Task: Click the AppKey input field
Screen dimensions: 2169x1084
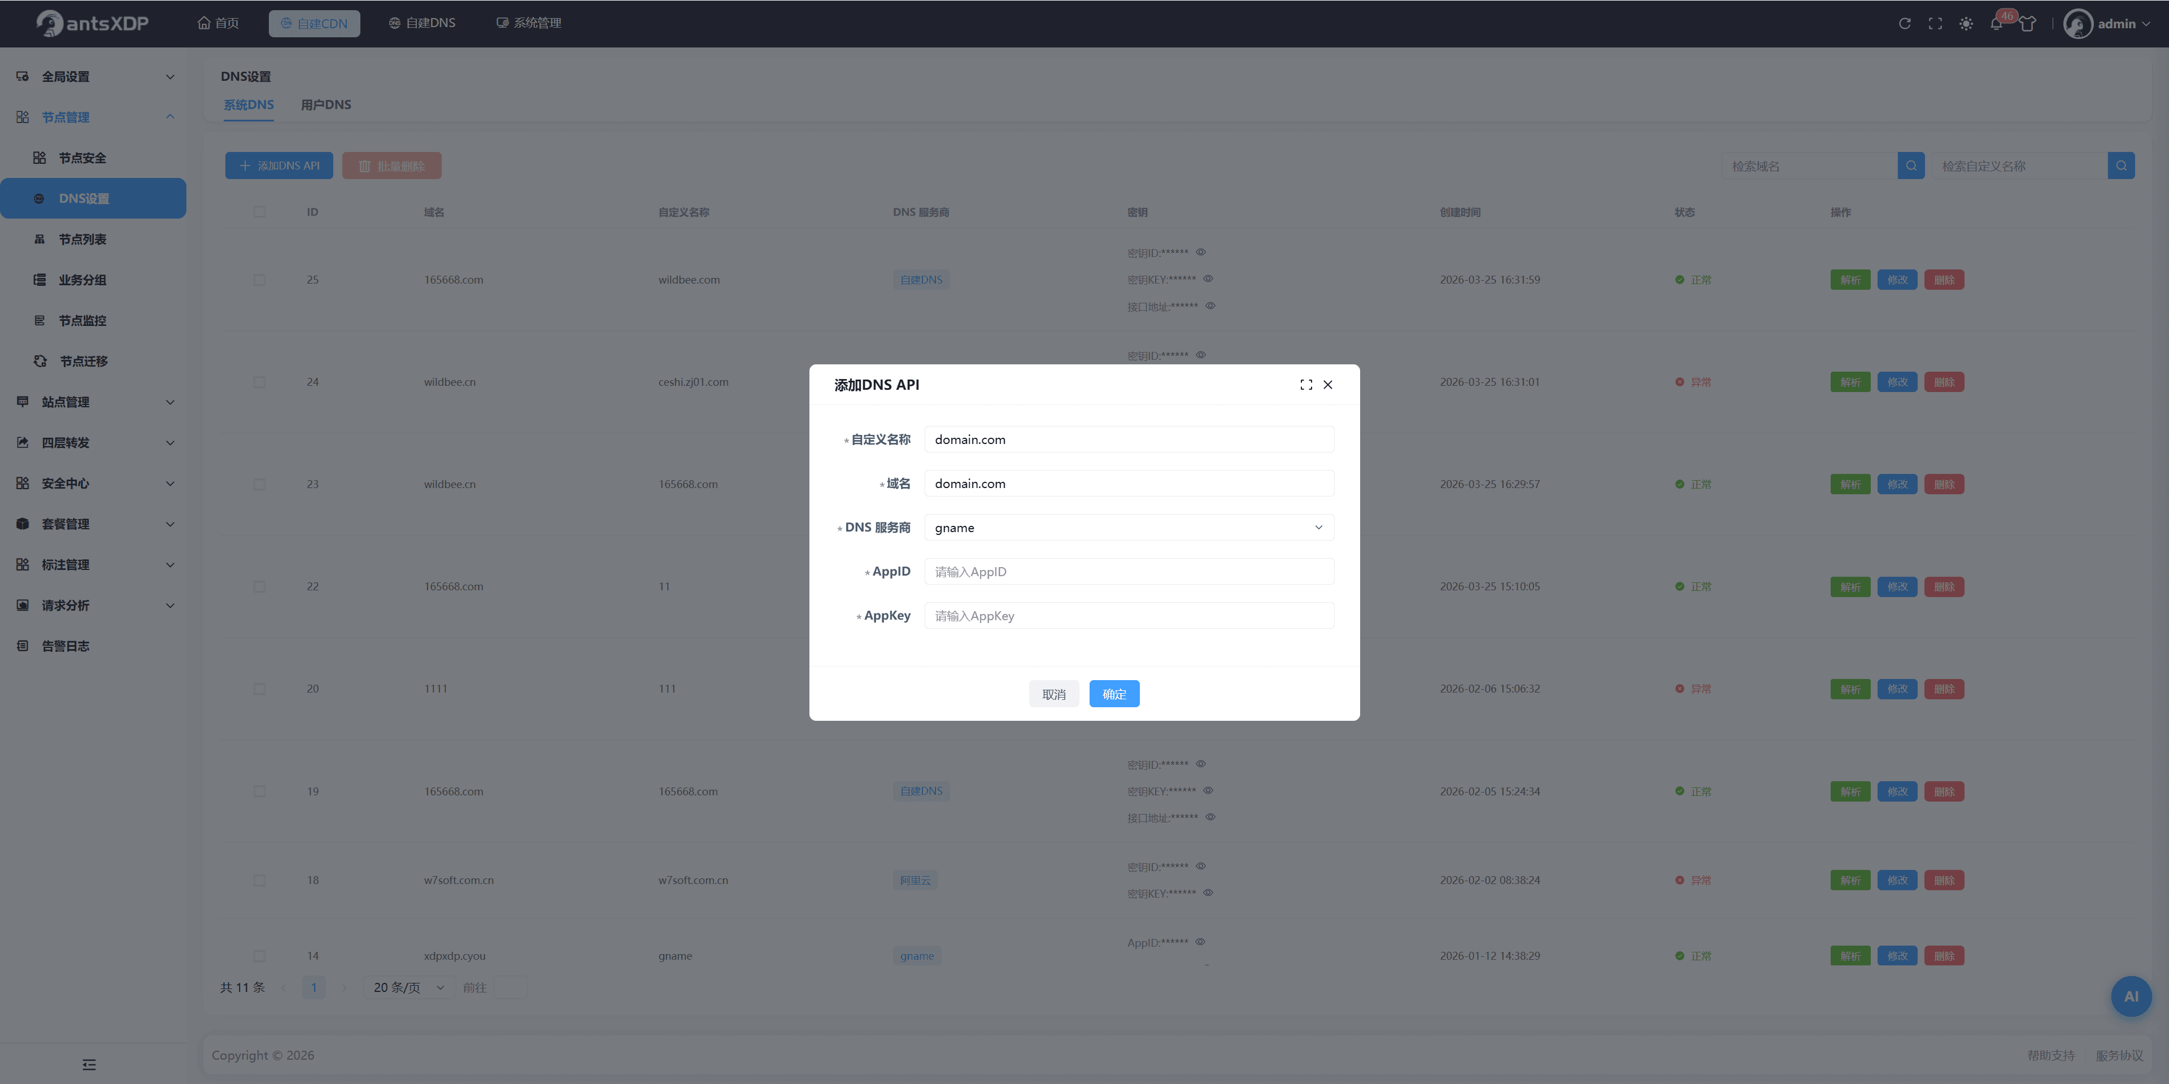Action: pos(1129,616)
